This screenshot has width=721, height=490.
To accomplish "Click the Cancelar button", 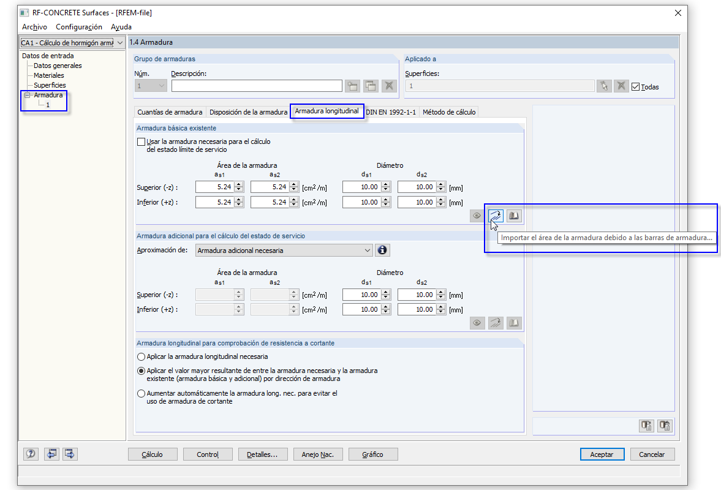I will [652, 454].
